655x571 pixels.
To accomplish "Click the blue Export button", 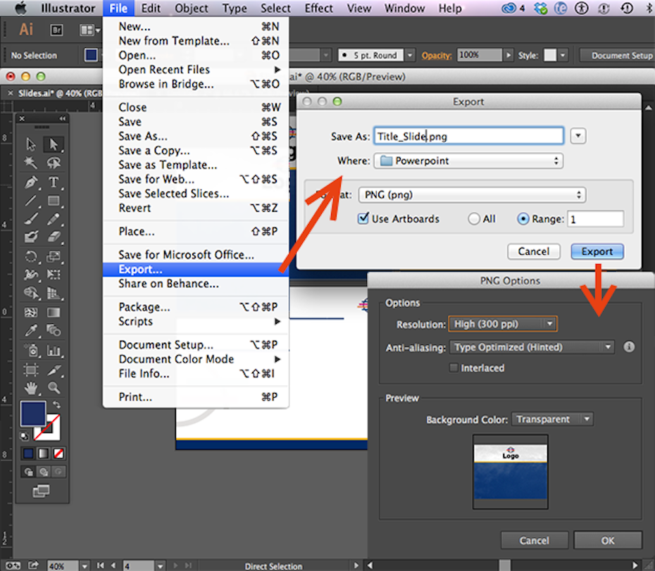I will (597, 251).
